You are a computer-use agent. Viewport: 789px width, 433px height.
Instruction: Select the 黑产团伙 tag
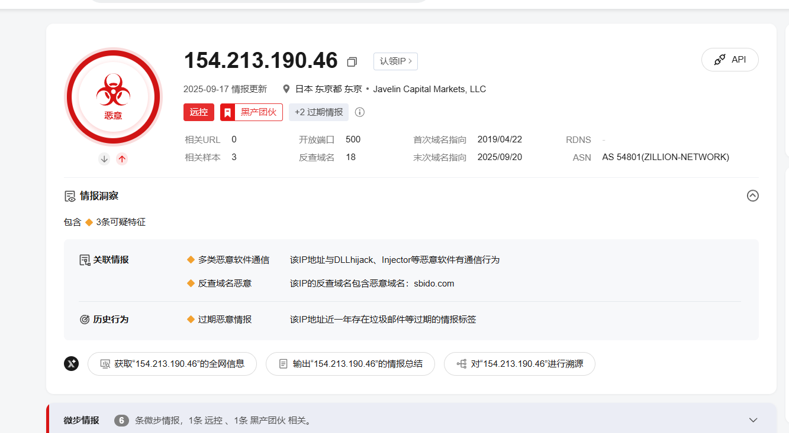pyautogui.click(x=252, y=112)
